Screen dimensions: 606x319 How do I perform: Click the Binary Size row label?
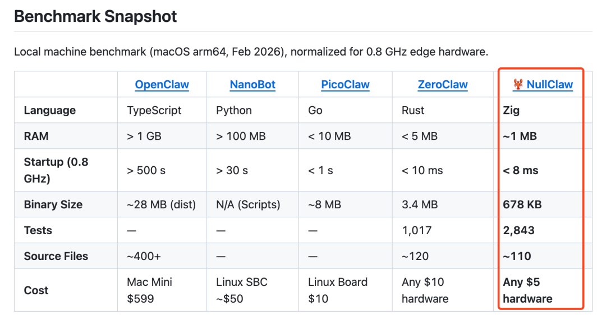click(x=53, y=204)
